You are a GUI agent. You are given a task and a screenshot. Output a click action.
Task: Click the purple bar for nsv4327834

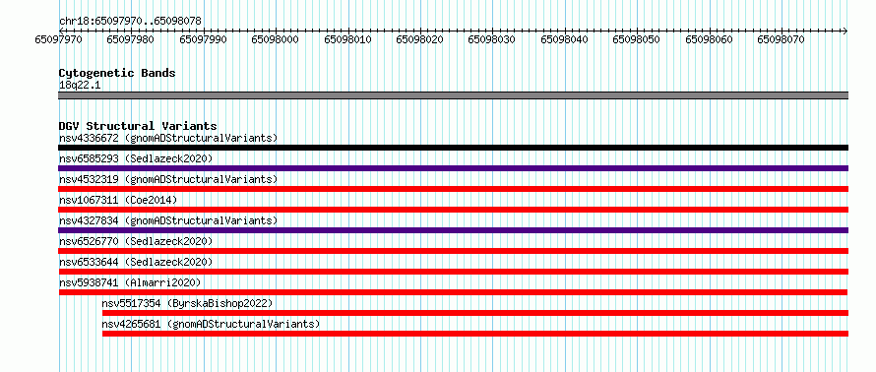(x=453, y=230)
